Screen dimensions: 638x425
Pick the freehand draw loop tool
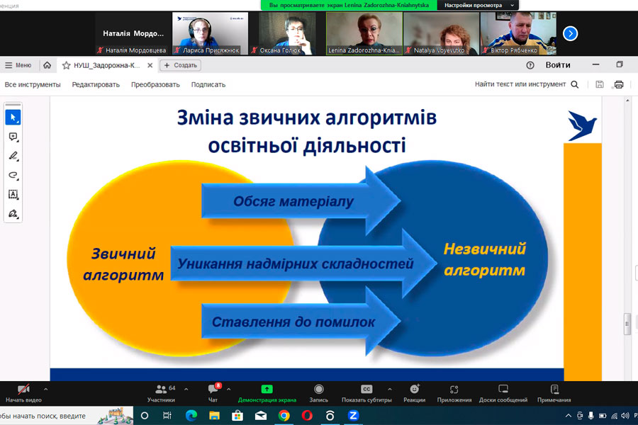click(13, 175)
